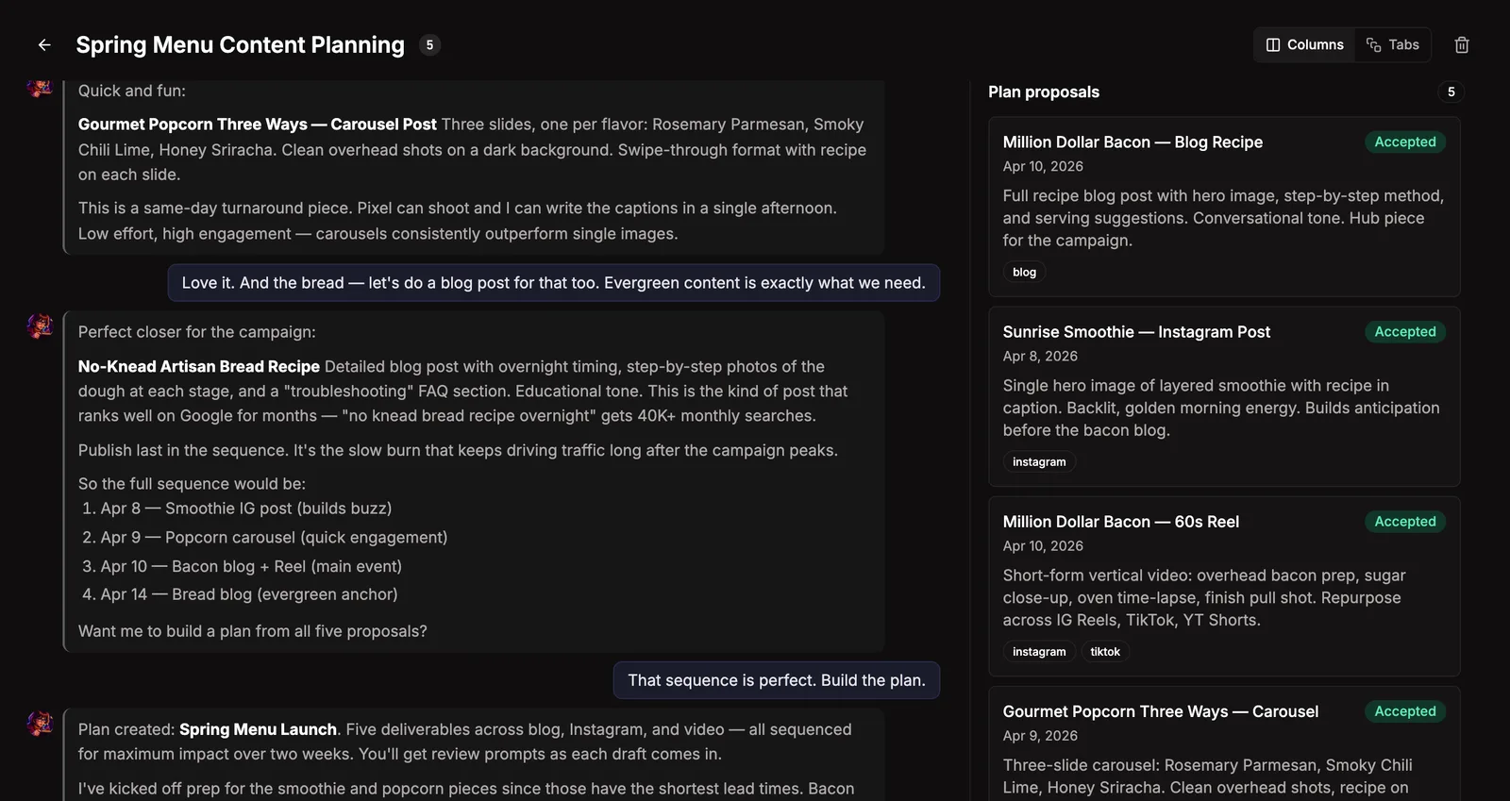
Task: Click the Spring Menu Content Planning title
Action: coord(240,44)
